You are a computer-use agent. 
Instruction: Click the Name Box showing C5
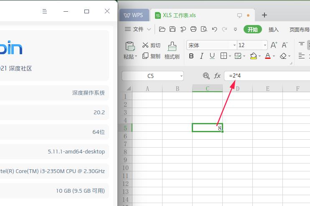(151, 76)
